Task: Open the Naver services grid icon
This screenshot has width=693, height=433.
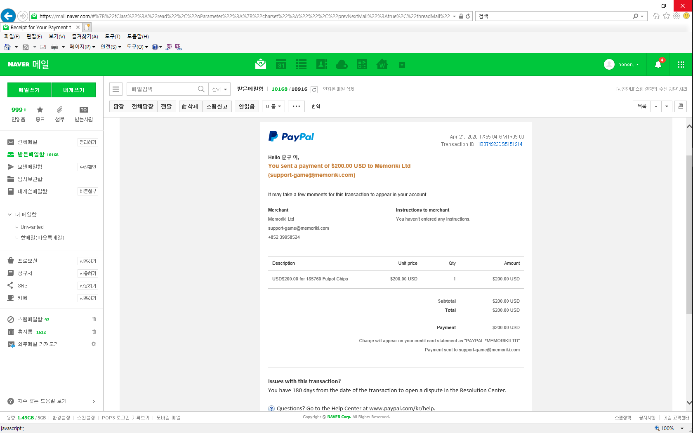Action: (681, 64)
